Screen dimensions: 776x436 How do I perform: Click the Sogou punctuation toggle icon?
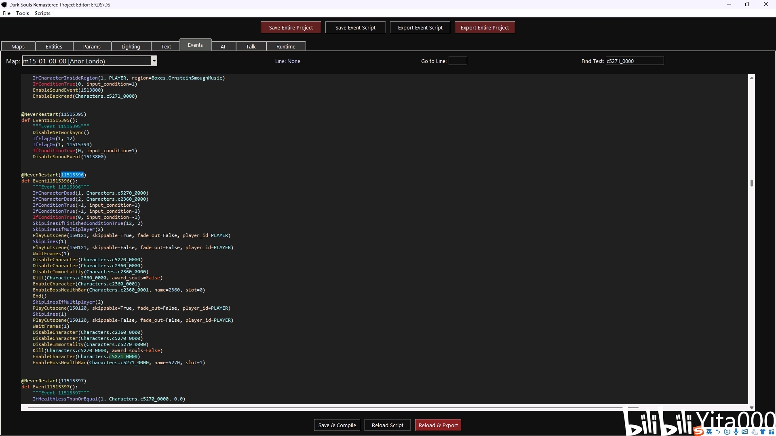[718, 432]
